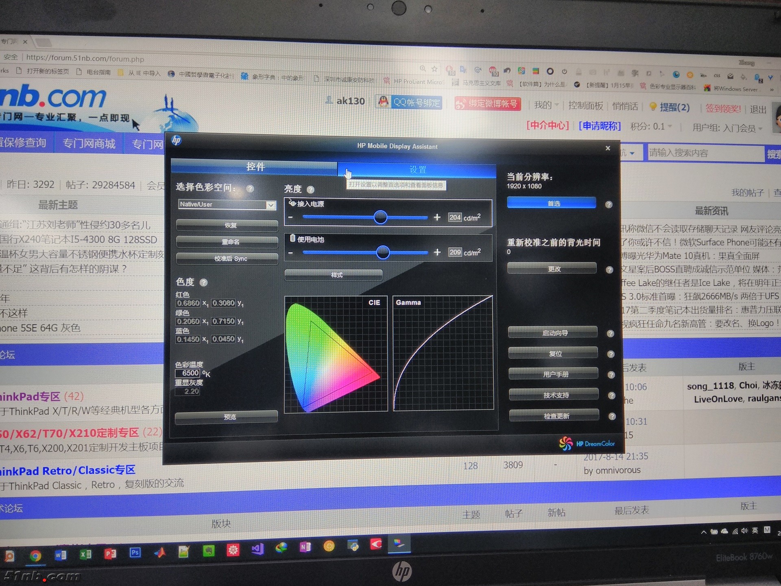Viewport: 781px width, 586px height.
Task: Click the HP DreamColor logo
Action: [587, 444]
